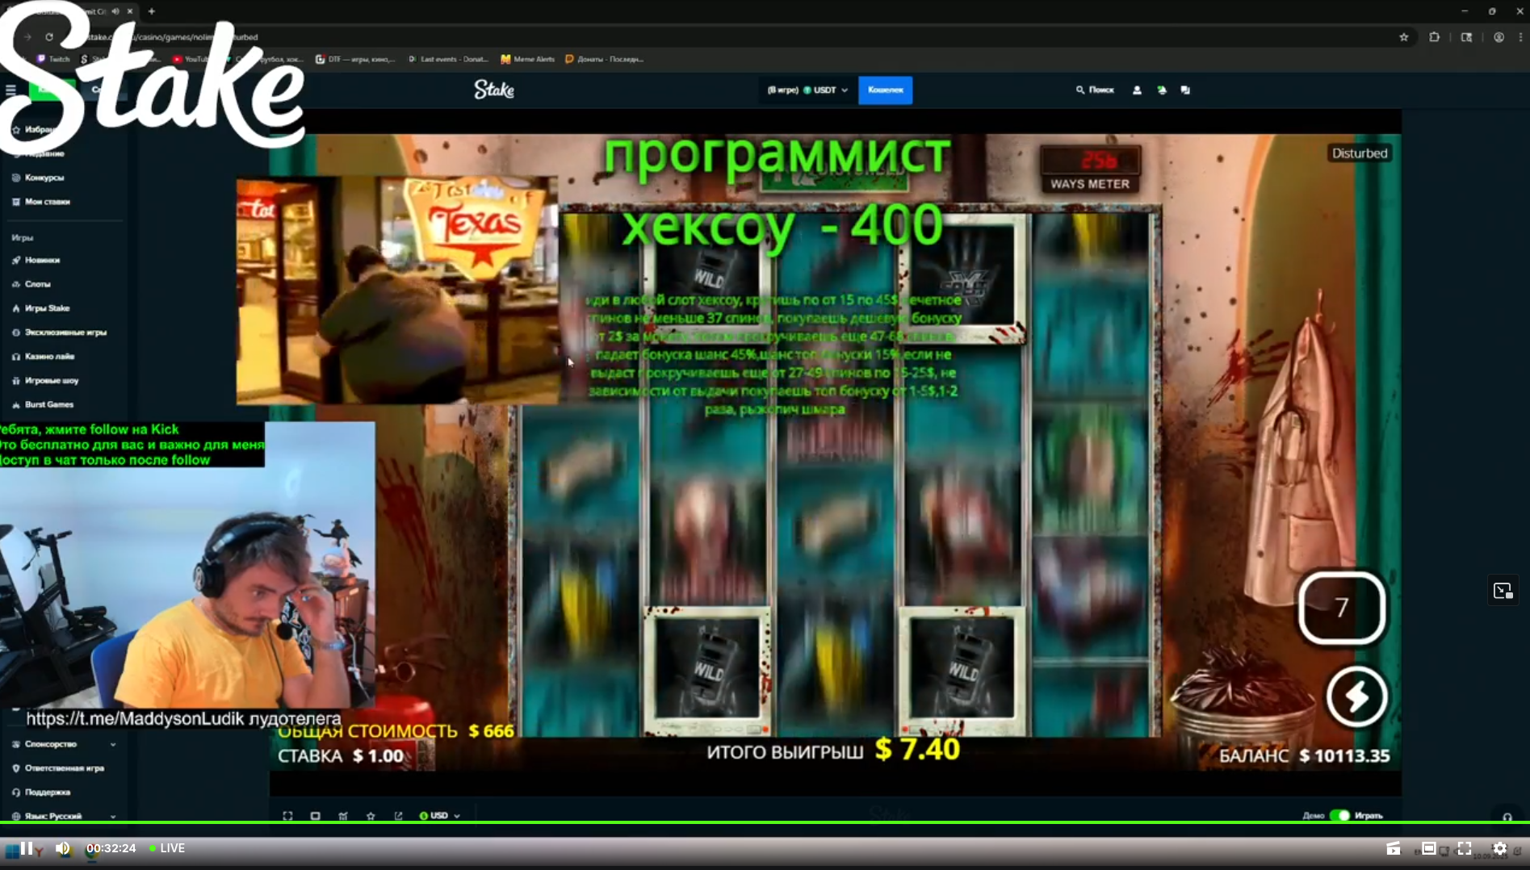The image size is (1530, 870).
Task: Open the Meme Alerts bookmark
Action: click(x=528, y=59)
